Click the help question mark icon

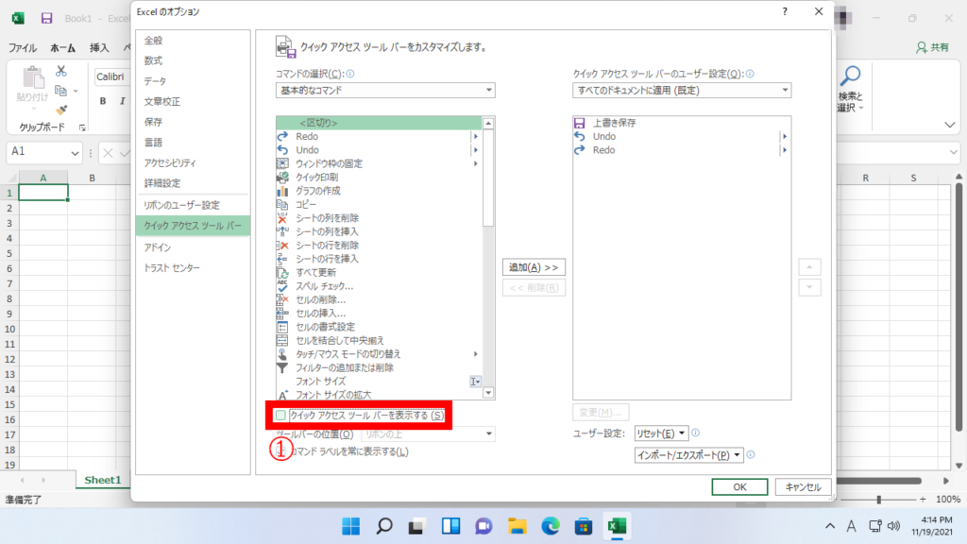785,12
